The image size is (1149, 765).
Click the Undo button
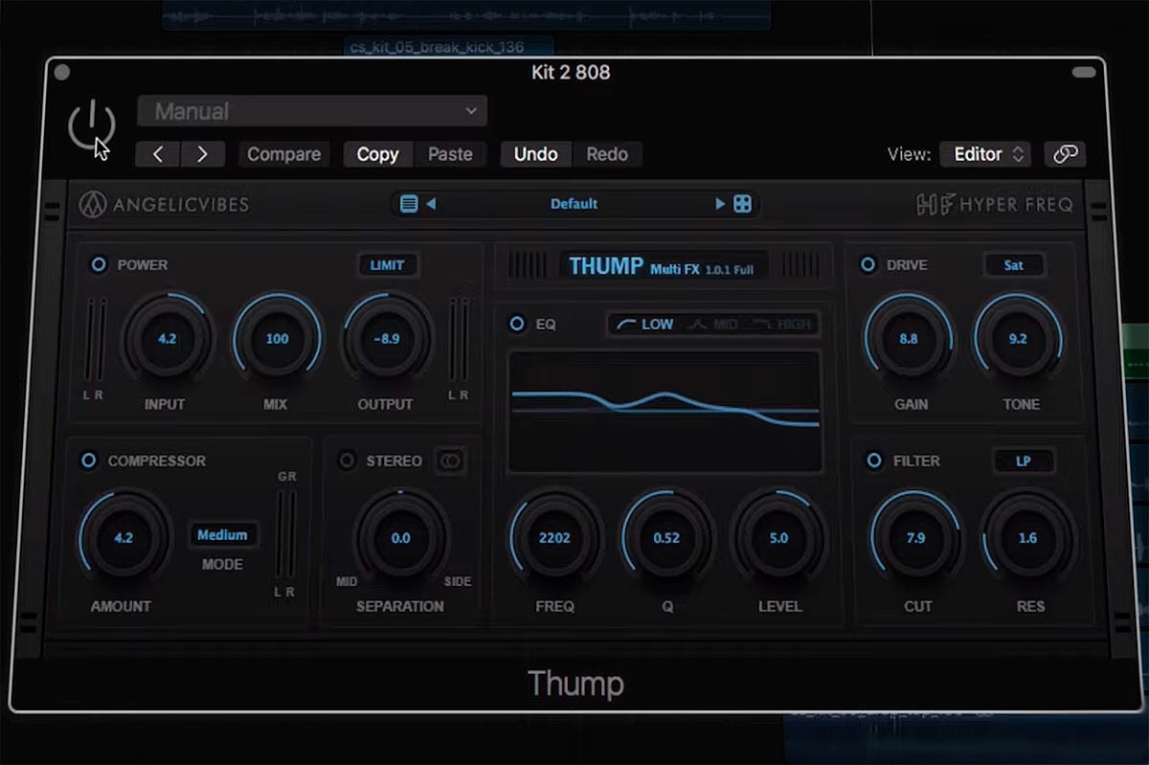tap(536, 154)
